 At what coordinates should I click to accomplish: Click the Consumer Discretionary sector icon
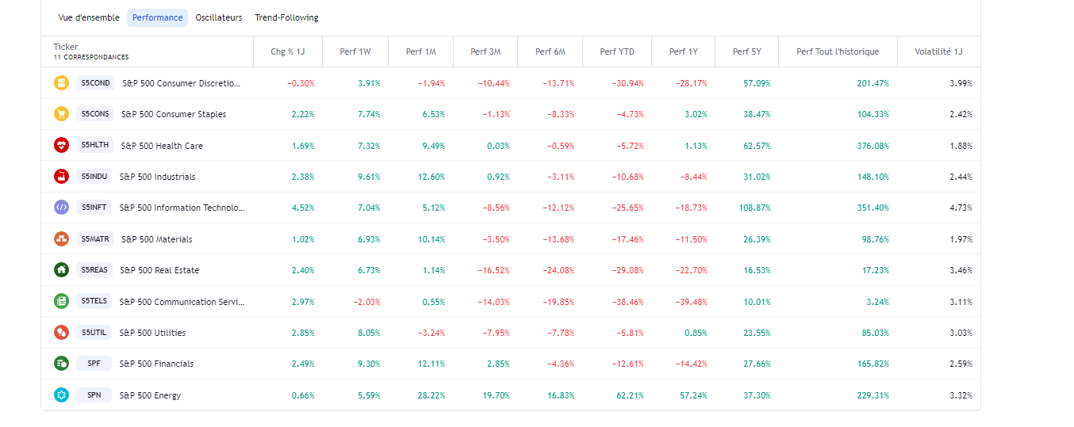(61, 83)
